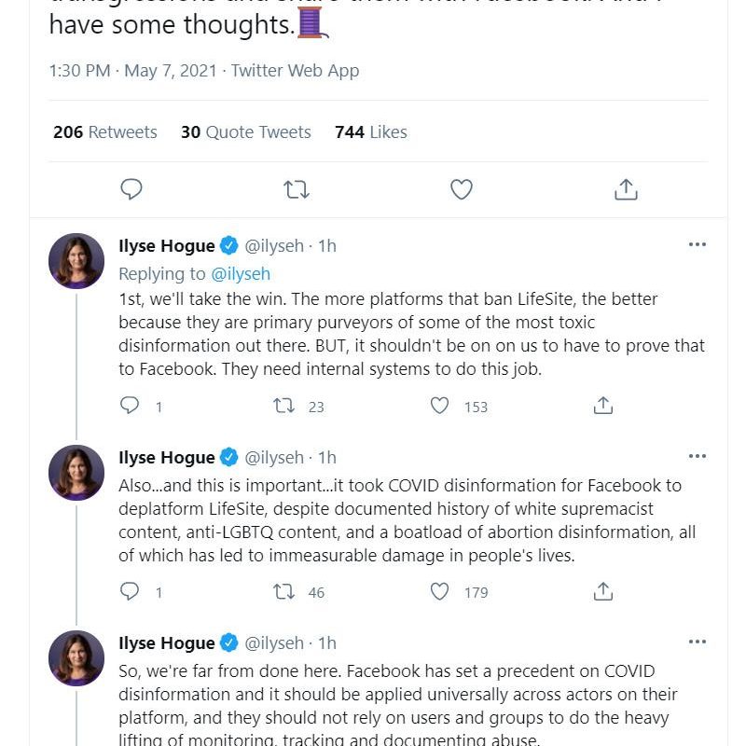This screenshot has height=746, width=746.
Task: Retweet the tweet with 23 retweets
Action: coord(283,406)
